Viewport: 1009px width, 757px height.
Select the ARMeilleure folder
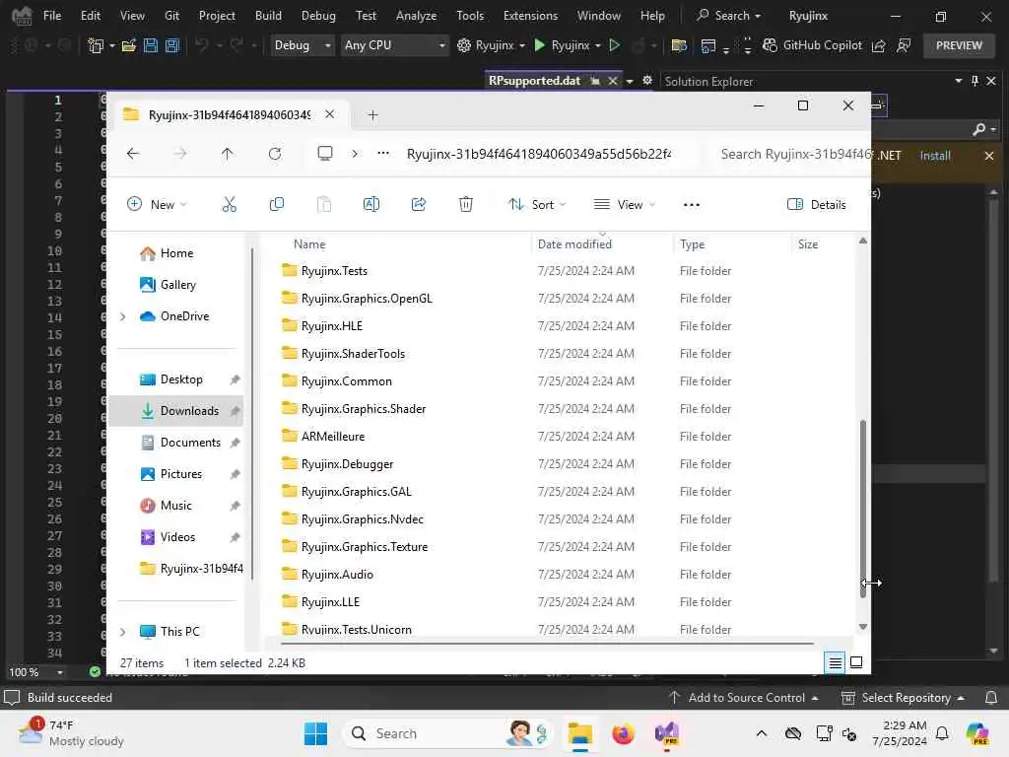[333, 437]
